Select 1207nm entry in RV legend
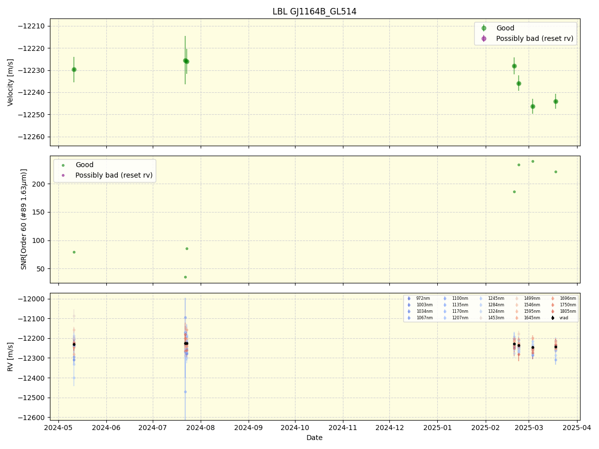599x449 pixels. (460, 318)
